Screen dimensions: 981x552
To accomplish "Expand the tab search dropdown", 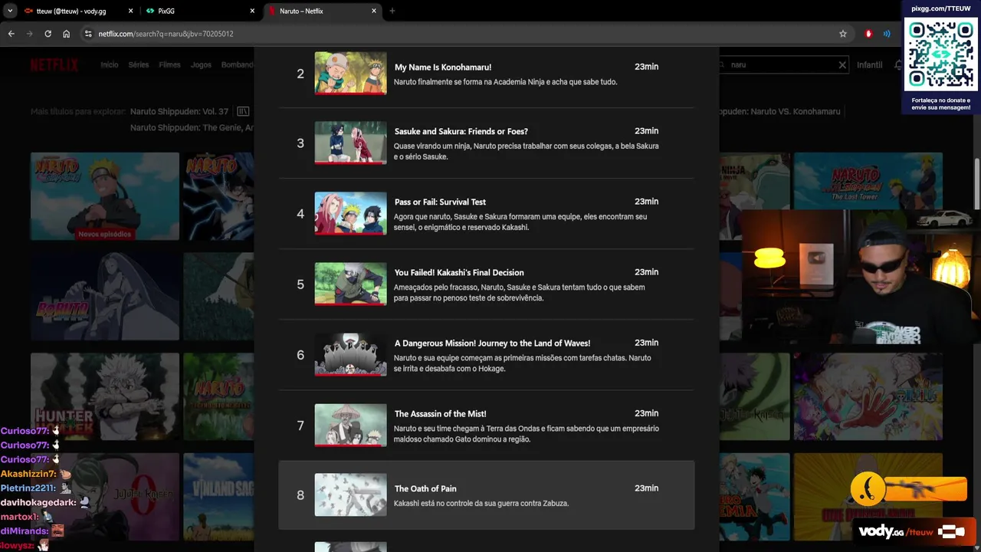I will point(10,11).
